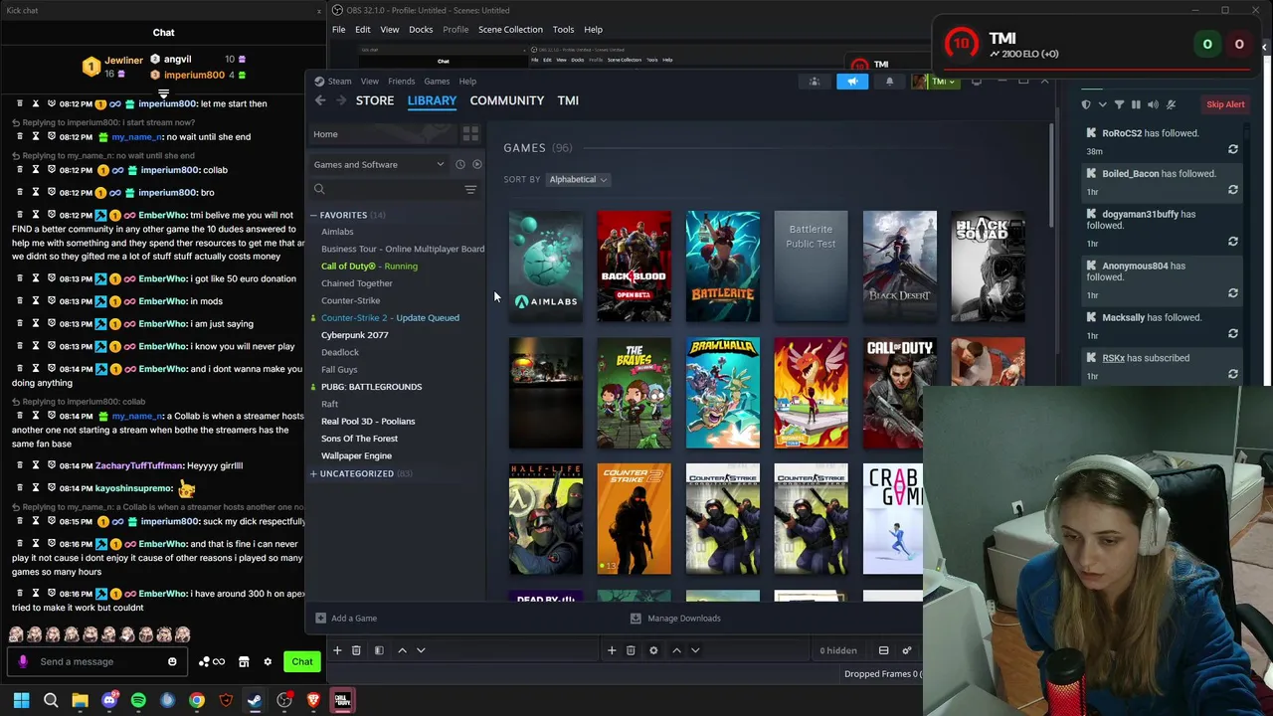Open the Black Squad game cover
The height and width of the screenshot is (716, 1273).
click(x=989, y=267)
